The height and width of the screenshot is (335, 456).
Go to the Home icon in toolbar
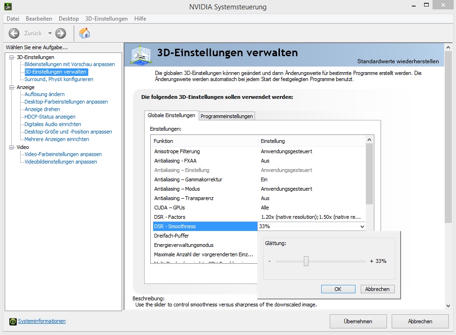pos(85,33)
